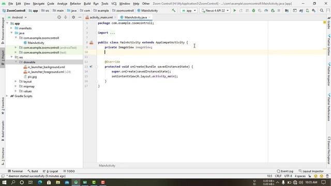
Task: Select pic.jpg in drawable folder
Action: click(x=32, y=76)
